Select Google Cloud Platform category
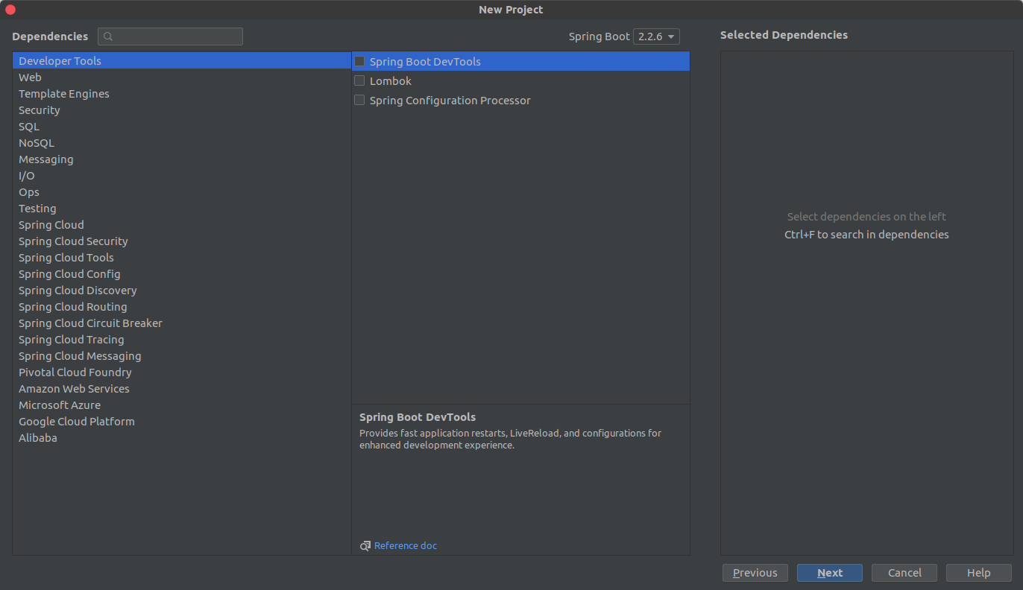 (182, 422)
